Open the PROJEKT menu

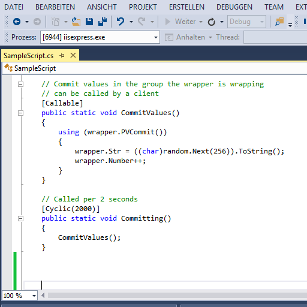click(143, 7)
